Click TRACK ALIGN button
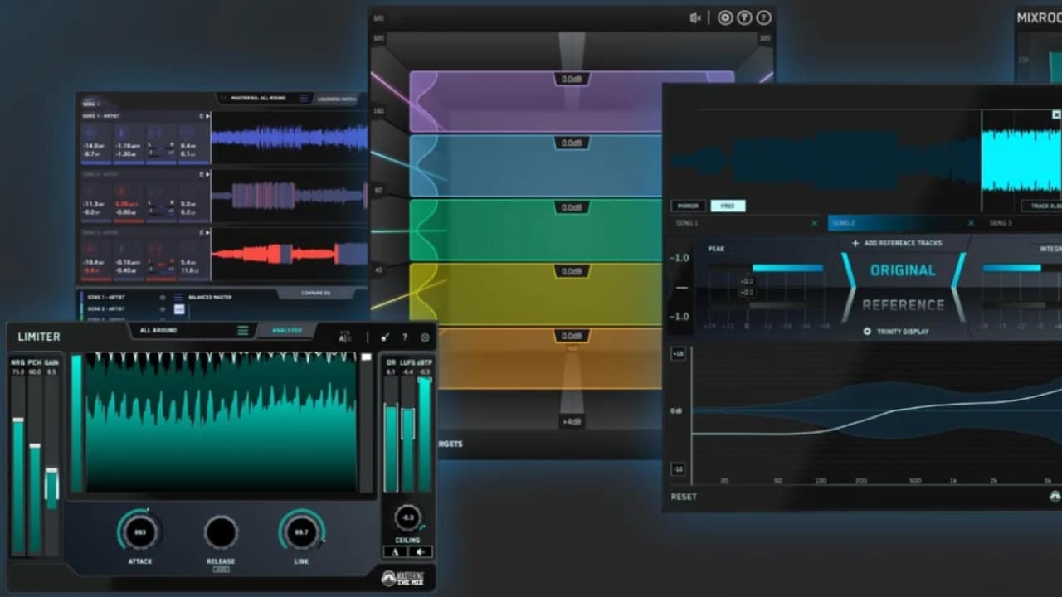 click(x=1040, y=206)
